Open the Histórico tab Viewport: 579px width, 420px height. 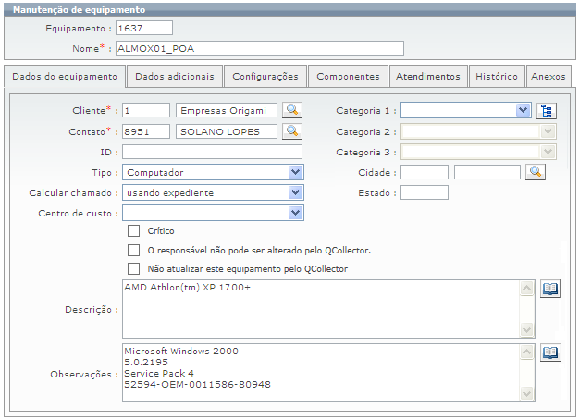[497, 77]
